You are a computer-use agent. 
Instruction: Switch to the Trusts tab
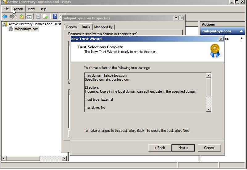[x=86, y=26]
